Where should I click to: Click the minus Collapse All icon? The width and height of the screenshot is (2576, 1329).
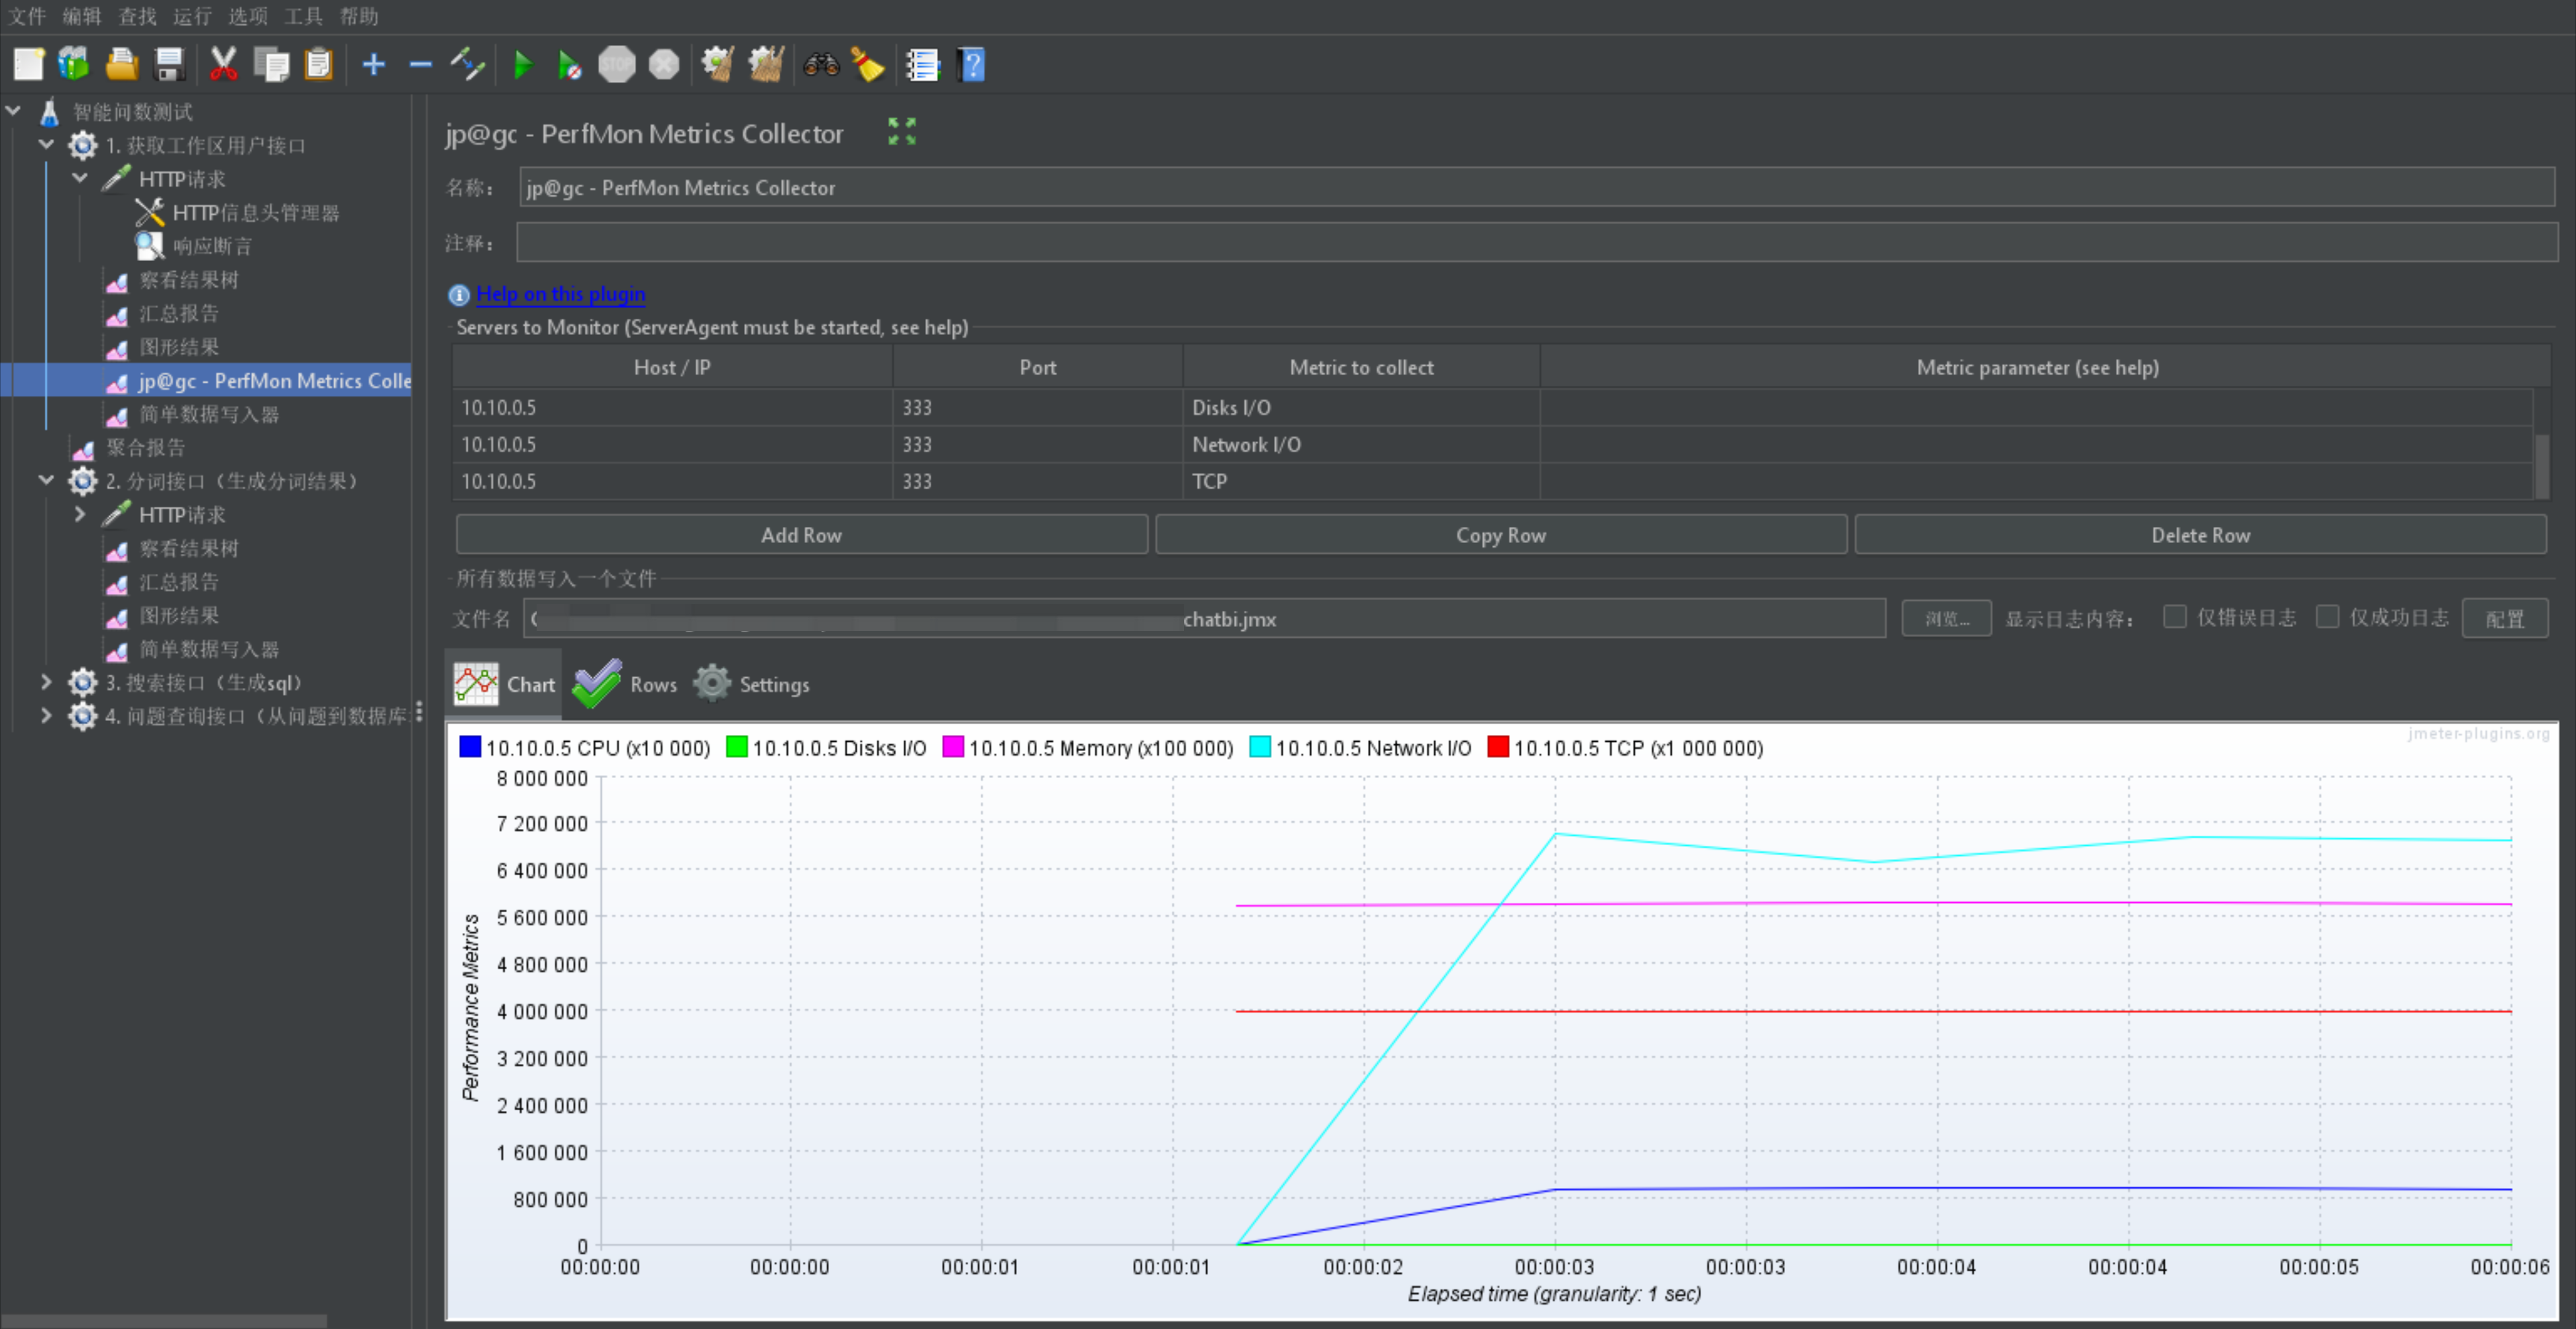tap(421, 65)
